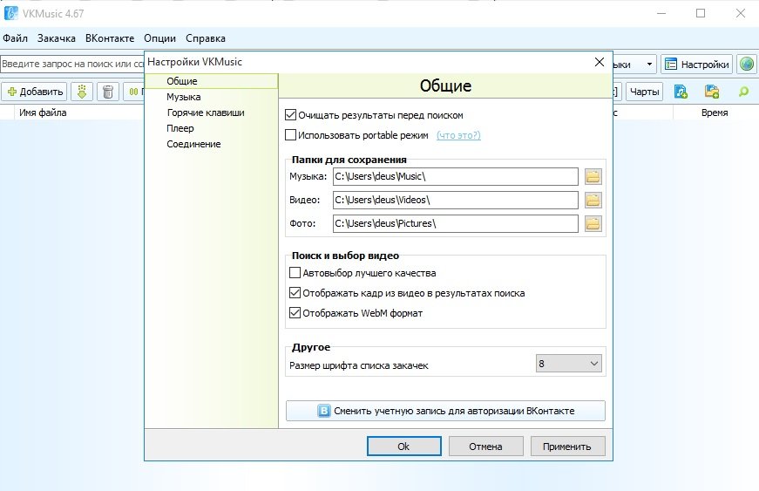Click the Добавить button in main toolbar
The height and width of the screenshot is (491, 759).
(x=34, y=92)
